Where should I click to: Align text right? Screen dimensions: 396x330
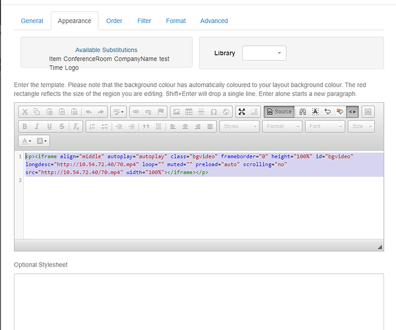197,127
